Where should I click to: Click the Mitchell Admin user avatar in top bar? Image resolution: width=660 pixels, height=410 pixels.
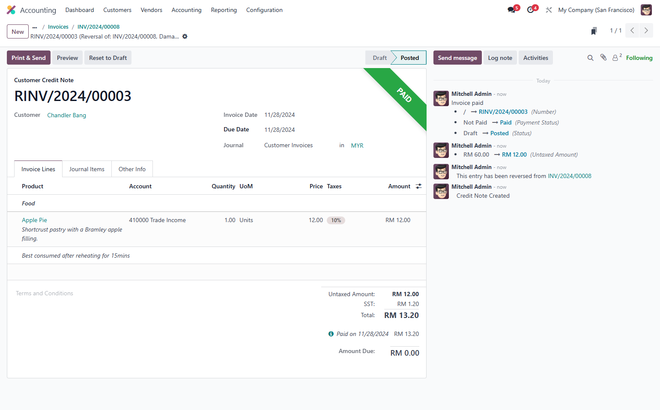click(x=646, y=10)
